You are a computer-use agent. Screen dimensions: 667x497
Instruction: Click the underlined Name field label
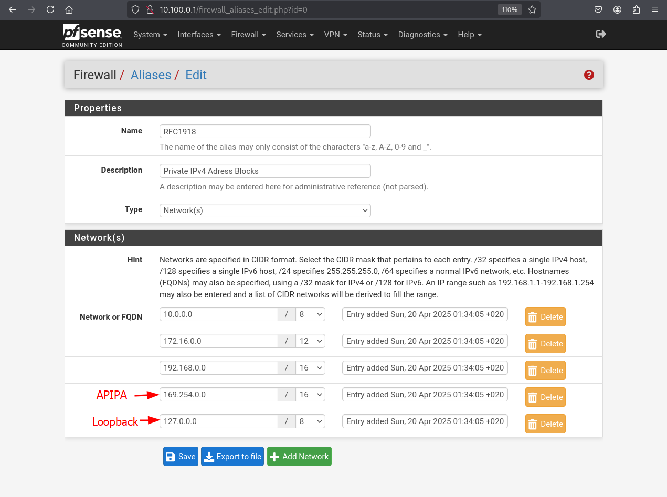[132, 131]
